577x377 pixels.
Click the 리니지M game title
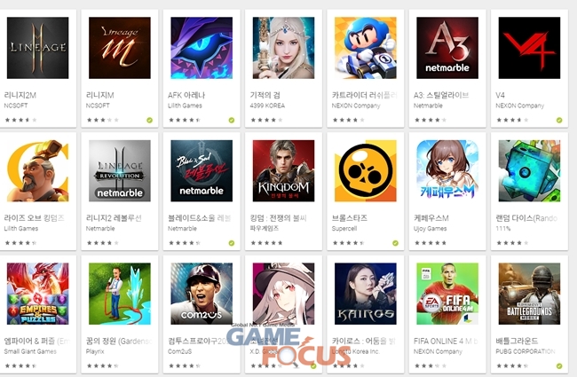pyautogui.click(x=99, y=95)
